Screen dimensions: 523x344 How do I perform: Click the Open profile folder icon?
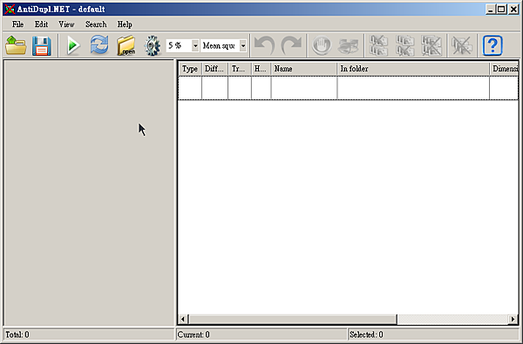coord(16,45)
